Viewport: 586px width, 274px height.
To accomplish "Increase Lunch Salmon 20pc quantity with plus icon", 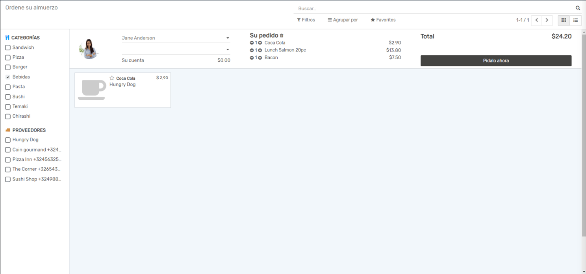I will pyautogui.click(x=260, y=50).
